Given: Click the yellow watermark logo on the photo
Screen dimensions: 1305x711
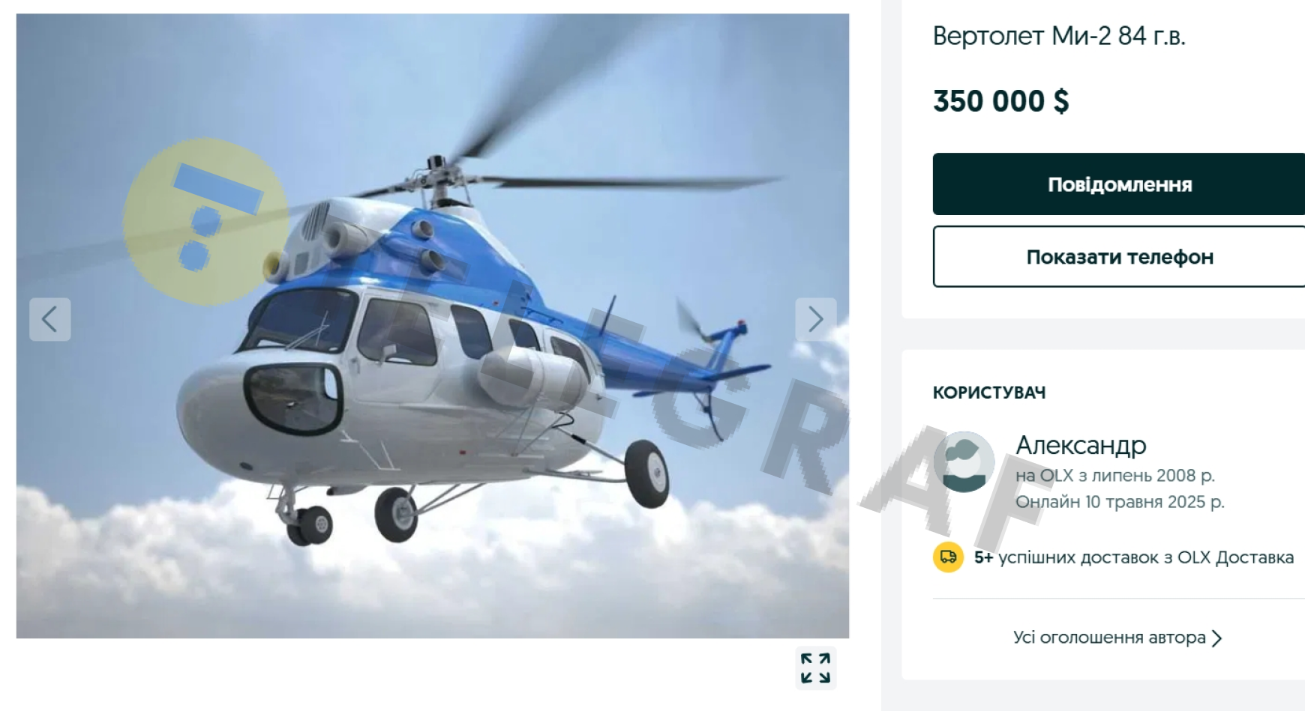Looking at the screenshot, I should pyautogui.click(x=205, y=221).
